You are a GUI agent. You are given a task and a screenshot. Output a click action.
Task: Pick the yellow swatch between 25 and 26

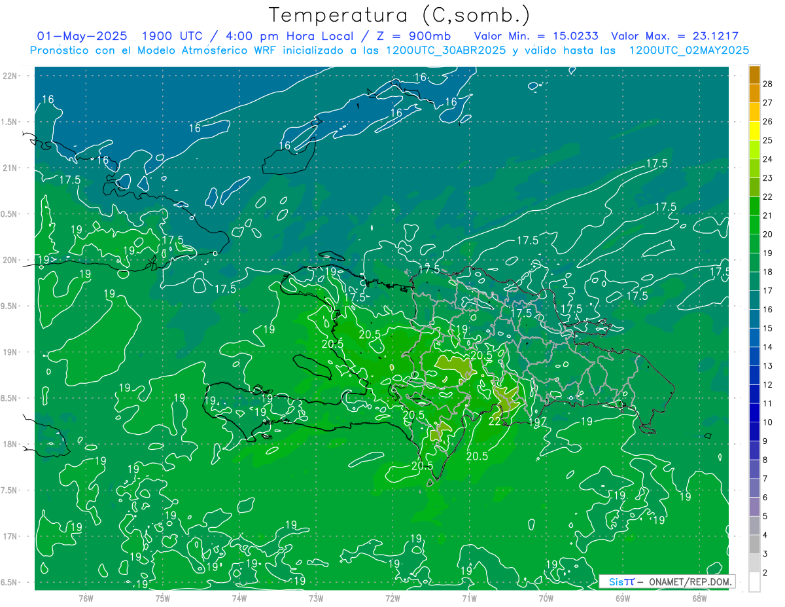[754, 131]
